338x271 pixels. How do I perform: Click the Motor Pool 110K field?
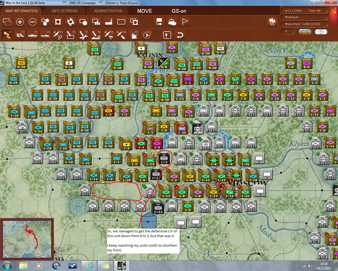pyautogui.click(x=304, y=24)
